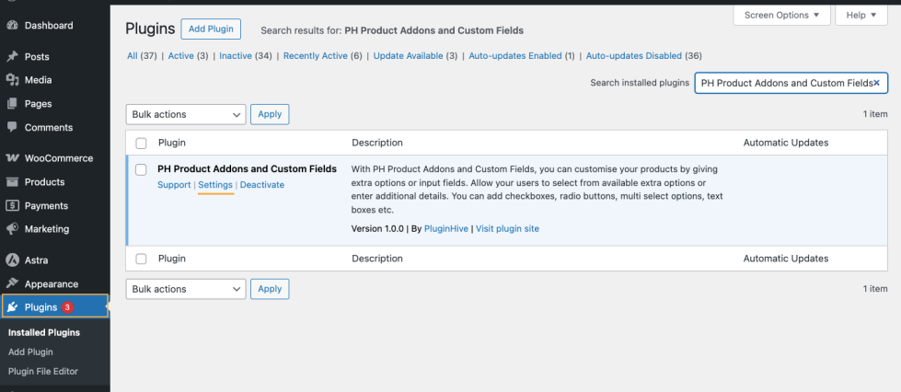Click the Appearance paintbrush icon
901x392 pixels.
click(x=13, y=284)
